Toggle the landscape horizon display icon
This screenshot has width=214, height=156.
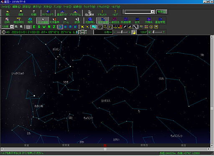click(x=94, y=27)
